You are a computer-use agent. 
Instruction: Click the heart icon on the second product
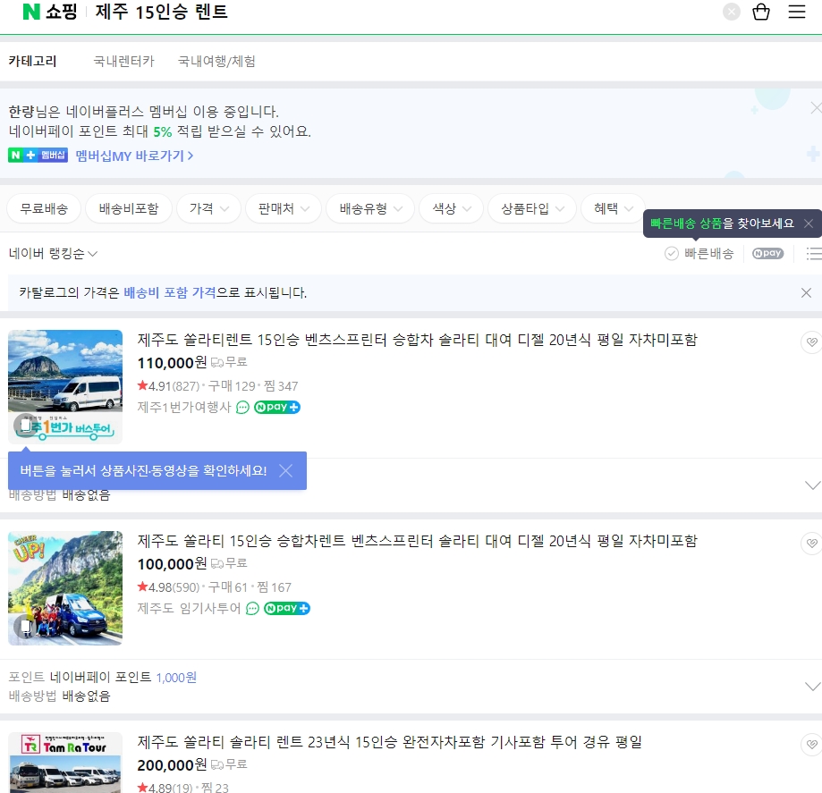tap(810, 543)
